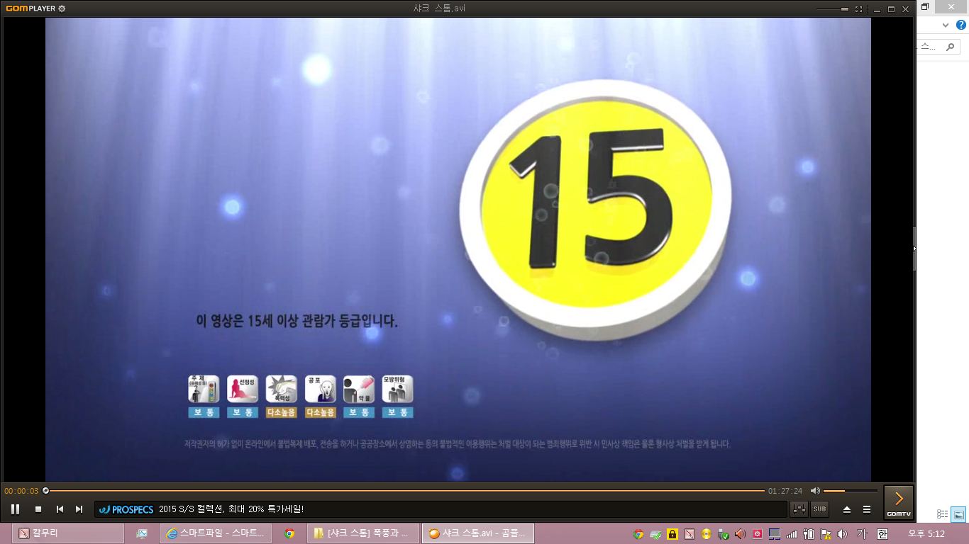Click the blue help question mark icon
This screenshot has height=544, width=969.
point(961,25)
